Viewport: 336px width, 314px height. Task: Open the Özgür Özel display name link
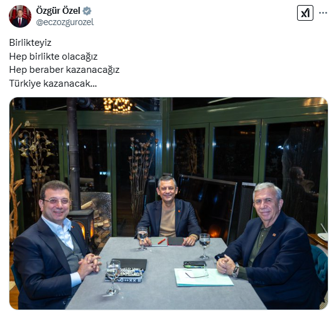click(58, 11)
